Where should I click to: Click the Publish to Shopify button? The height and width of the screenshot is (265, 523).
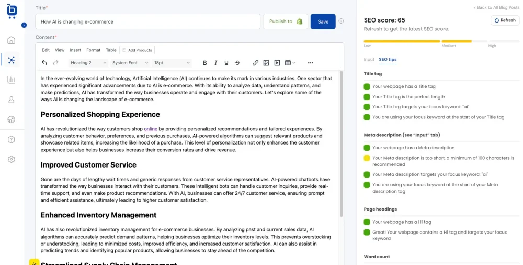click(286, 21)
